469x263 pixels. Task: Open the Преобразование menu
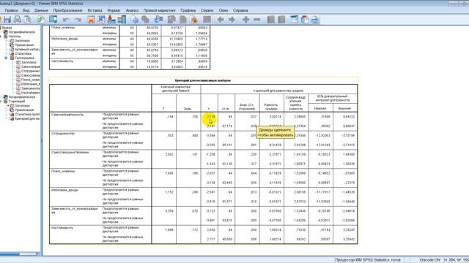click(67, 10)
